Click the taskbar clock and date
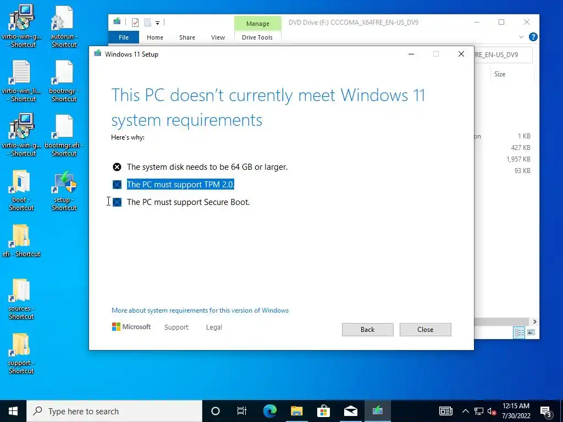563x422 pixels. pos(516,411)
